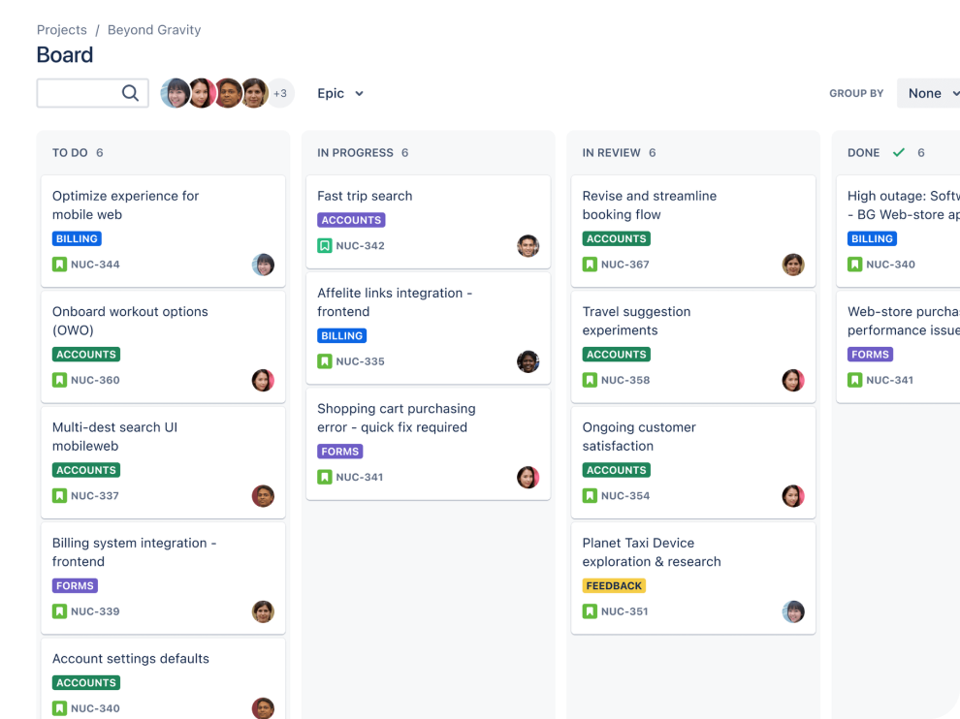Click the story icon beside NUC-344
The width and height of the screenshot is (960, 719).
[x=59, y=265]
